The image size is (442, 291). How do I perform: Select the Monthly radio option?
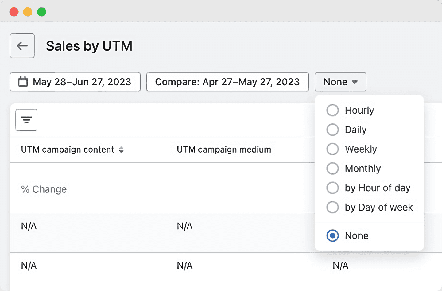pyautogui.click(x=332, y=169)
